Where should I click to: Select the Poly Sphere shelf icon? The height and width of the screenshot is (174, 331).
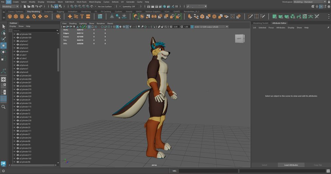coord(10,17)
